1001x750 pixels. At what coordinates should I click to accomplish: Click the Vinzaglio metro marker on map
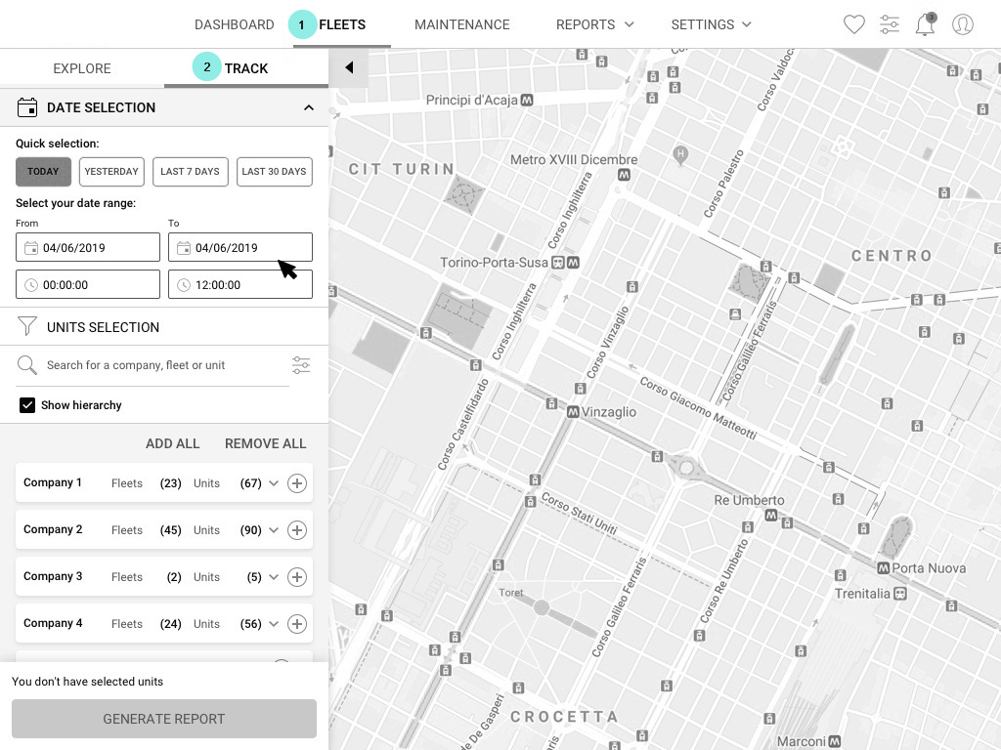point(573,412)
